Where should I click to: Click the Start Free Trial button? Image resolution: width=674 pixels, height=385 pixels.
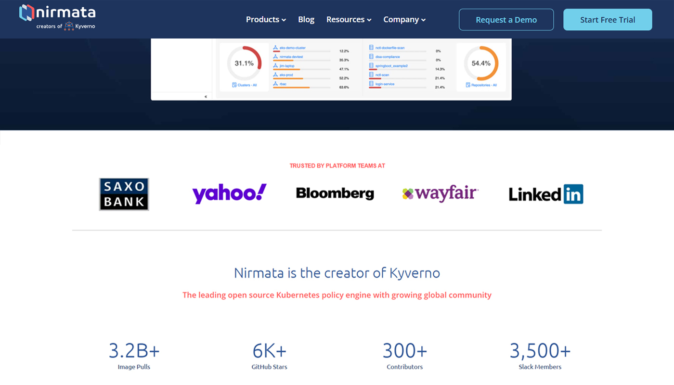[608, 20]
